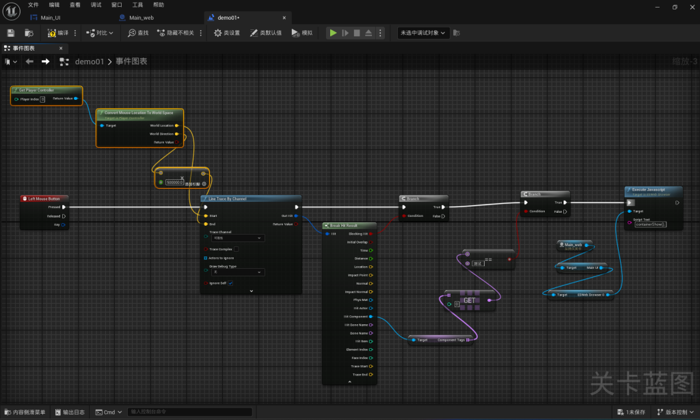Image resolution: width=700 pixels, height=420 pixels.
Task: Click the Eject icon in toolbar
Action: pyautogui.click(x=368, y=33)
